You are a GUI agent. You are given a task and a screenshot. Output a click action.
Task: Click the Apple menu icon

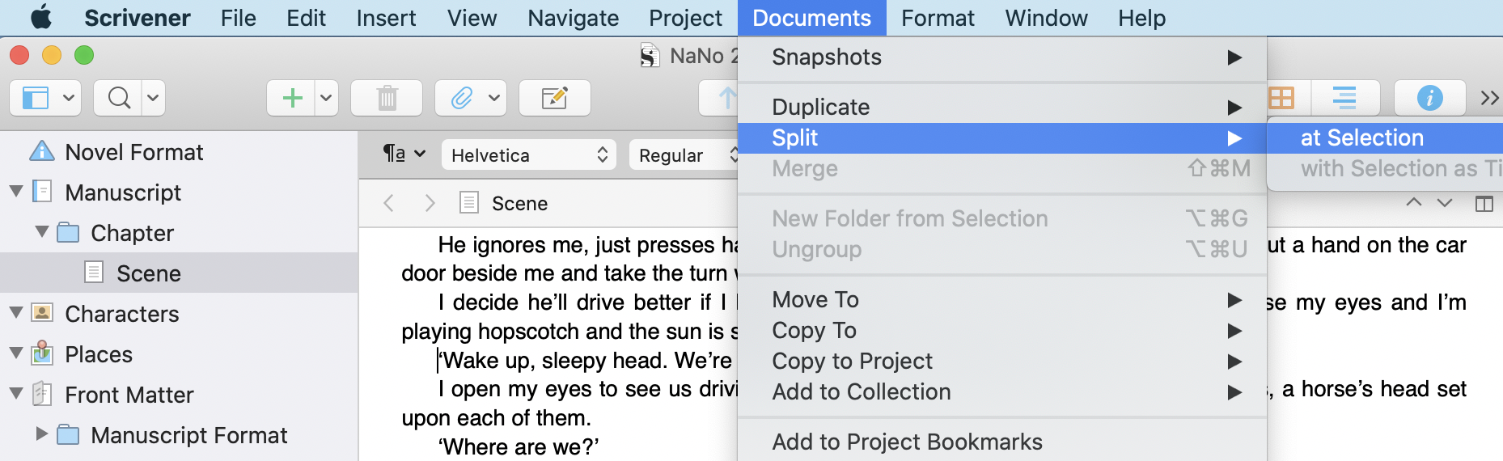pyautogui.click(x=40, y=18)
